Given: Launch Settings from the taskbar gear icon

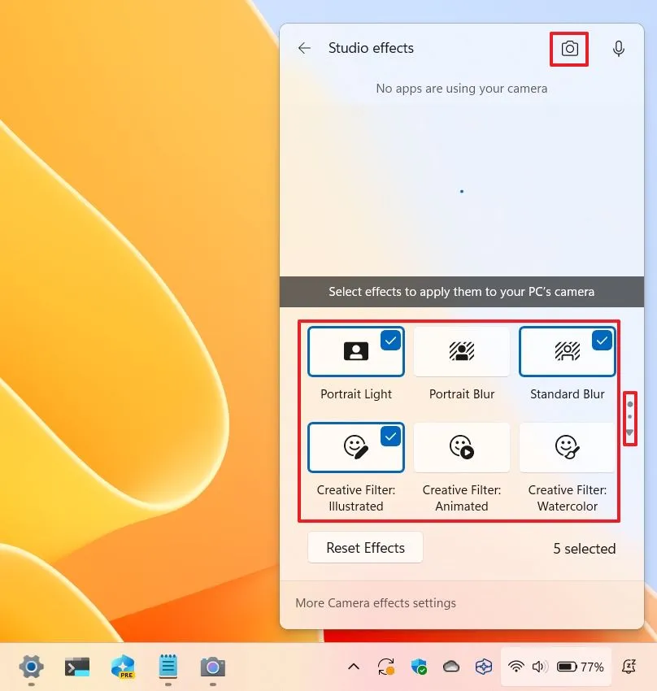Looking at the screenshot, I should pyautogui.click(x=31, y=667).
